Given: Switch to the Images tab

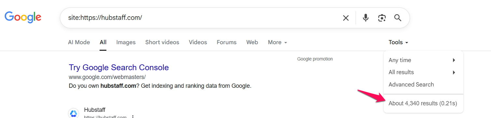Looking at the screenshot, I should pyautogui.click(x=126, y=42).
